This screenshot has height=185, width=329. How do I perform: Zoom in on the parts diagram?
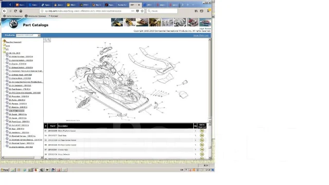click(45, 40)
